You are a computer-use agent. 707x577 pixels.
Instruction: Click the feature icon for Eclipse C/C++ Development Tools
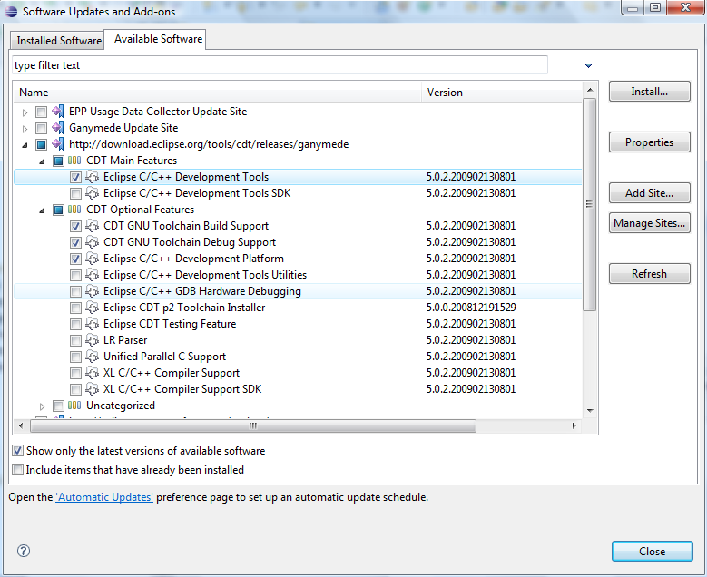click(92, 177)
